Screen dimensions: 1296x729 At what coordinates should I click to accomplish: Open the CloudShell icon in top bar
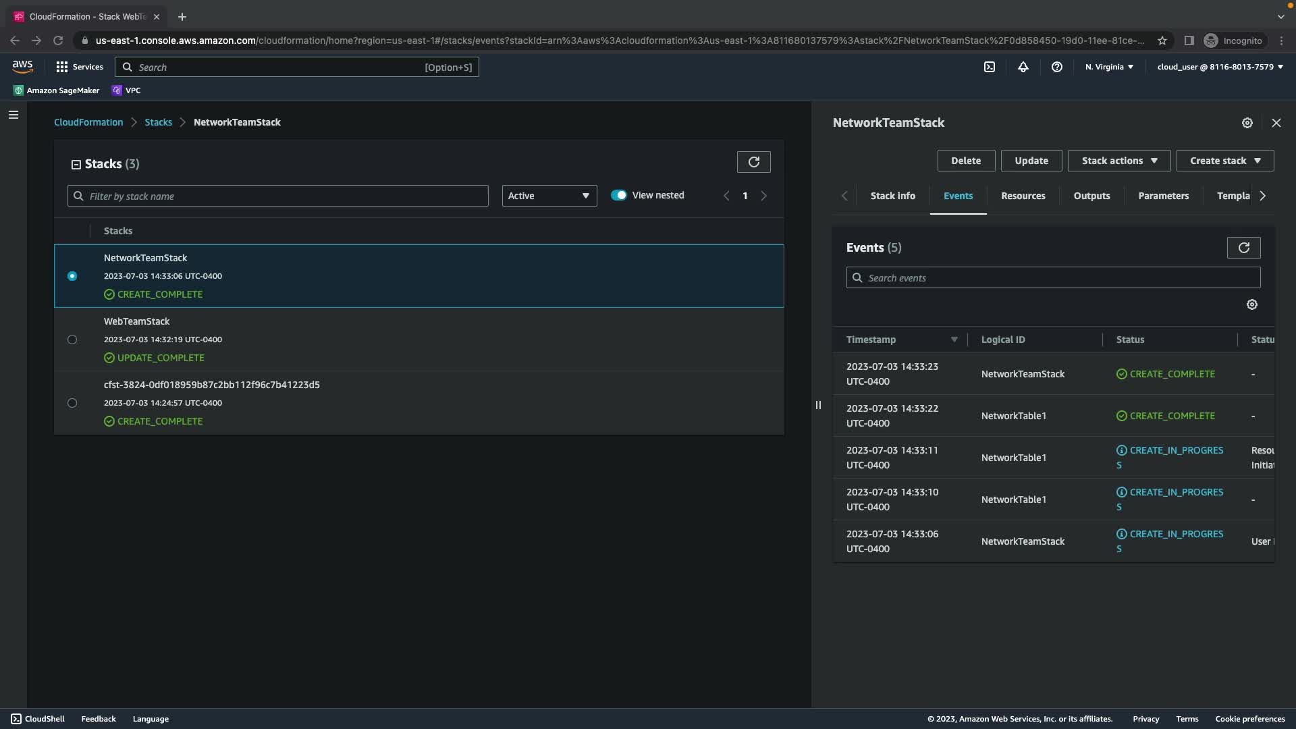[x=989, y=67]
